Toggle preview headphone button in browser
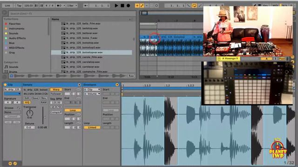Image resolution: width=298 pixels, height=167 pixels. pyautogui.click(x=12, y=76)
